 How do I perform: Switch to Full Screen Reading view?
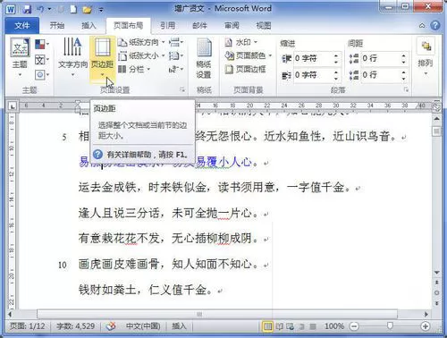click(x=279, y=326)
